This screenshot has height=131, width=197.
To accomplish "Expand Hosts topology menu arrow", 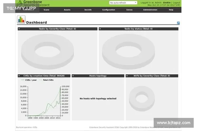I will point(73,76).
